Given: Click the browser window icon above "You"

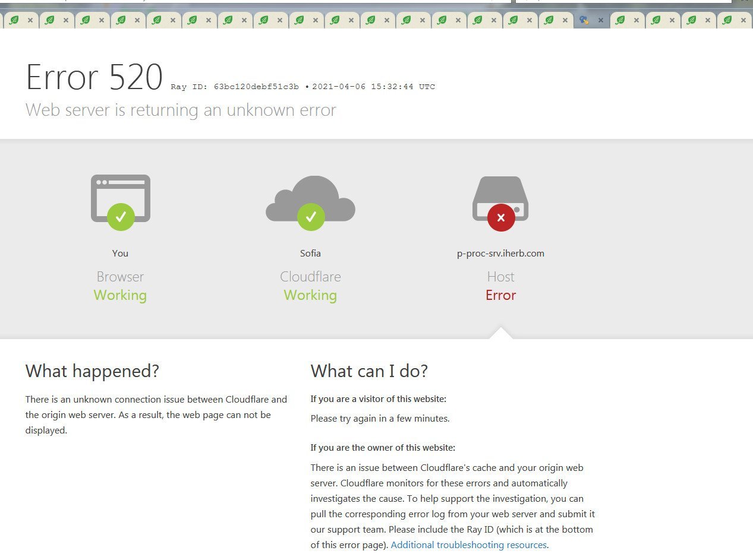Looking at the screenshot, I should 120,197.
